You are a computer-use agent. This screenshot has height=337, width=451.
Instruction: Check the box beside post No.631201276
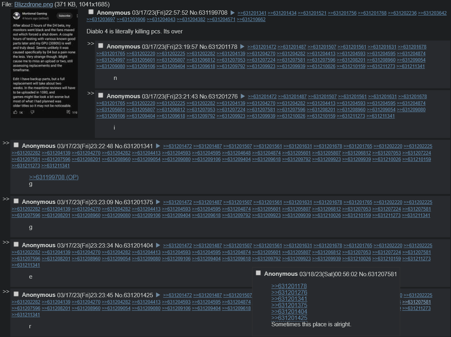pyautogui.click(x=101, y=95)
